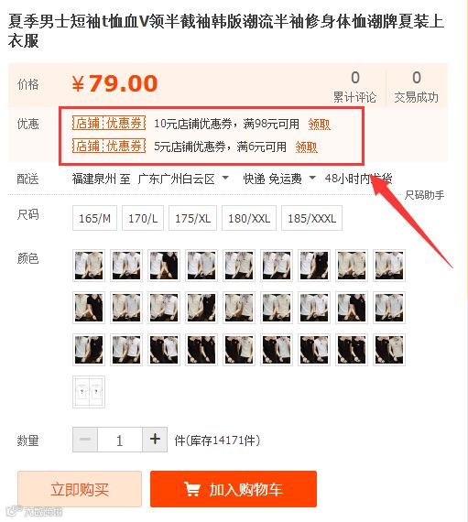This screenshot has height=522, width=468.
Task: Click the first 店铺优惠券 coupon badge
Action: pos(109,124)
